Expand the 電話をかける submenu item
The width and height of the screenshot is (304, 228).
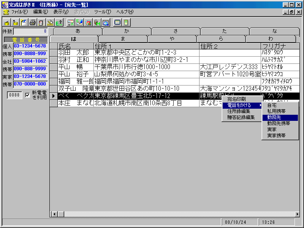(x=242, y=105)
